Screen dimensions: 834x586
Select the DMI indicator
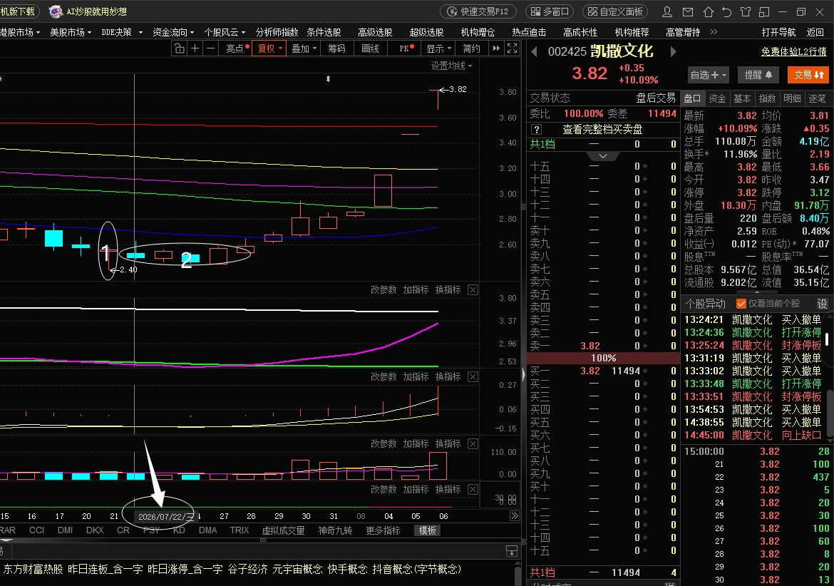[x=65, y=530]
